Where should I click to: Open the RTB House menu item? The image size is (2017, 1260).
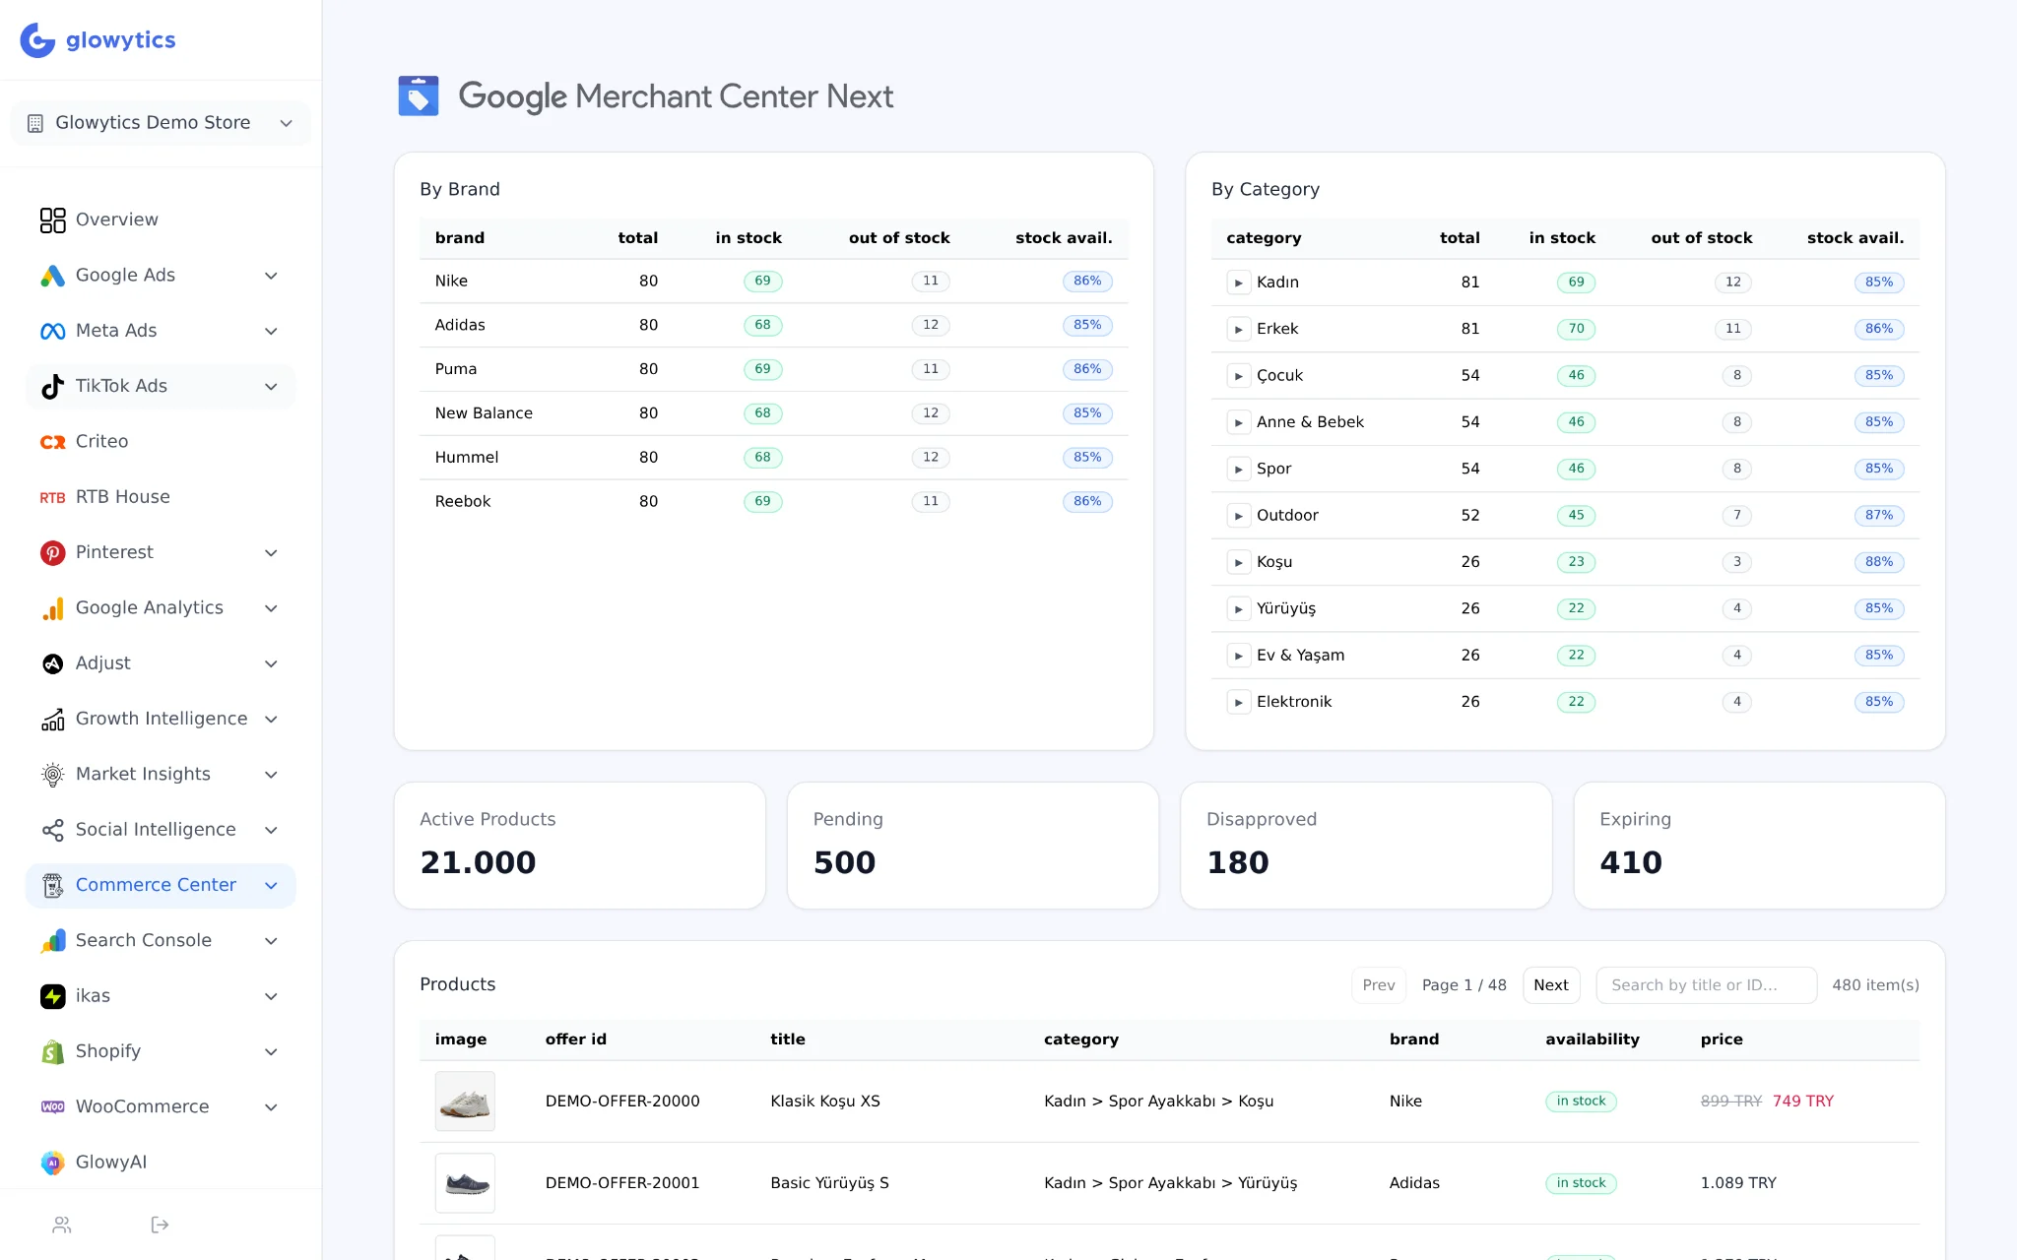click(161, 497)
